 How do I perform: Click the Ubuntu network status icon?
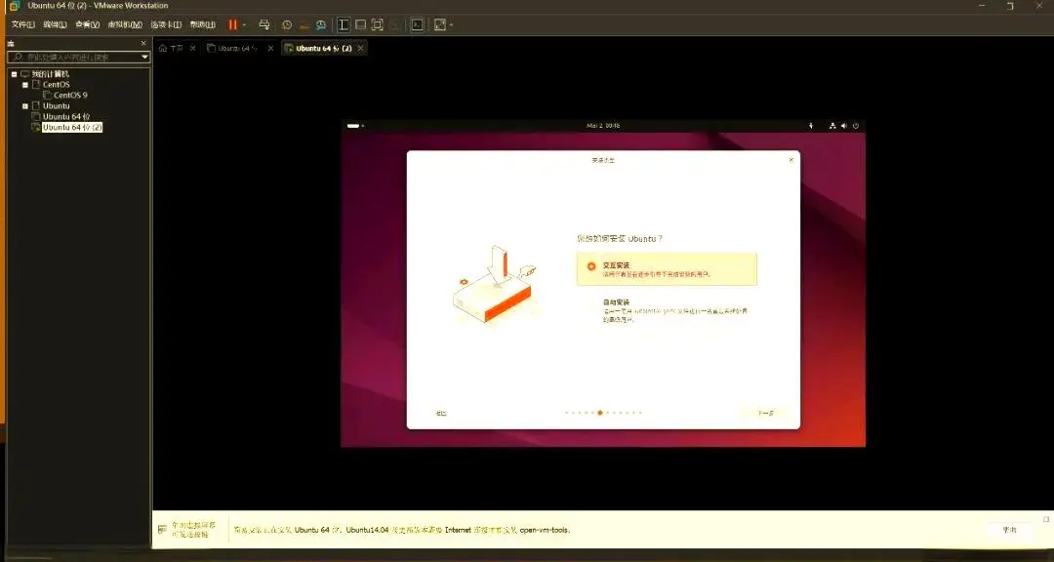[832, 126]
